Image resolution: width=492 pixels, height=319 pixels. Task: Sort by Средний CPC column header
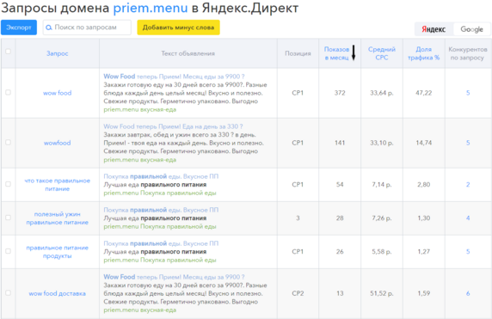click(x=382, y=53)
